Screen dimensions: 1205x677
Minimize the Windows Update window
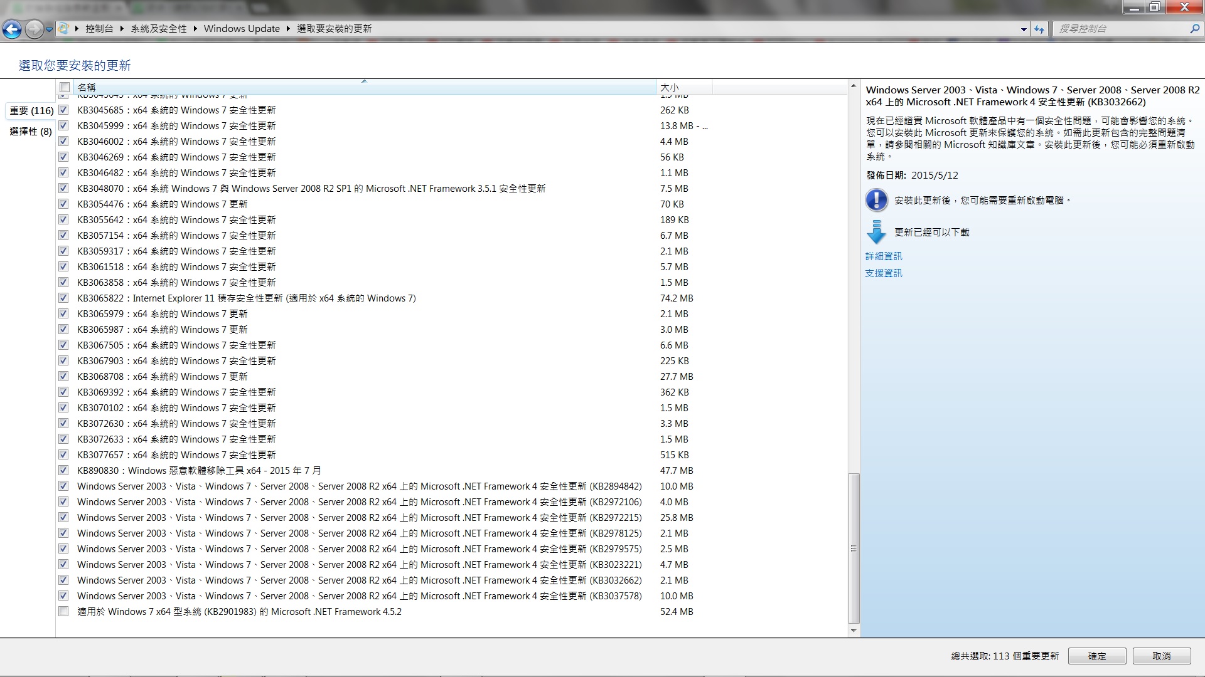click(1134, 8)
